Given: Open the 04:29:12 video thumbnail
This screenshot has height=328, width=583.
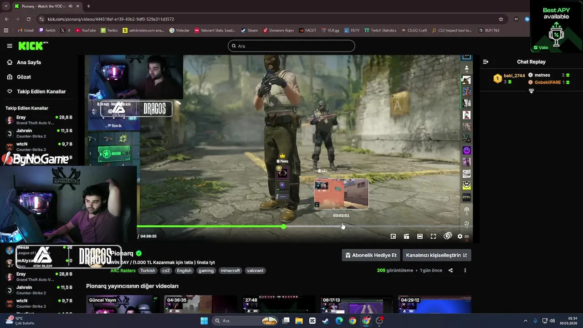Looking at the screenshot, I should coord(435,304).
